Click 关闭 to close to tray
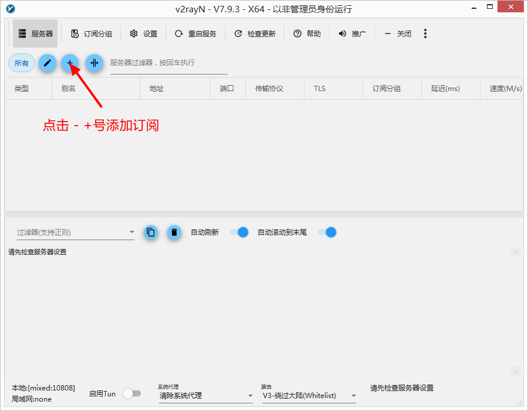 [397, 33]
